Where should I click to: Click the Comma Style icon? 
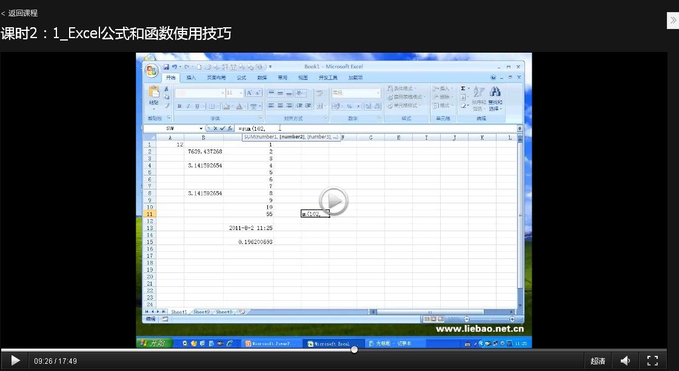(x=358, y=106)
